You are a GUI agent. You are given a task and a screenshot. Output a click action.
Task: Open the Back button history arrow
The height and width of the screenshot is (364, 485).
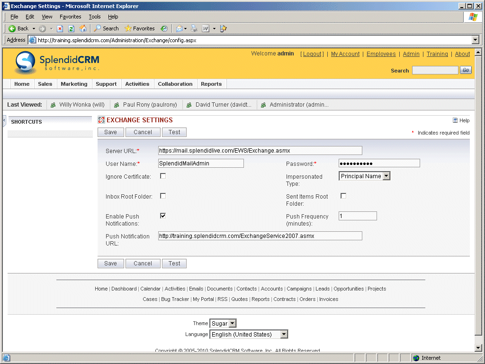[x=34, y=28]
